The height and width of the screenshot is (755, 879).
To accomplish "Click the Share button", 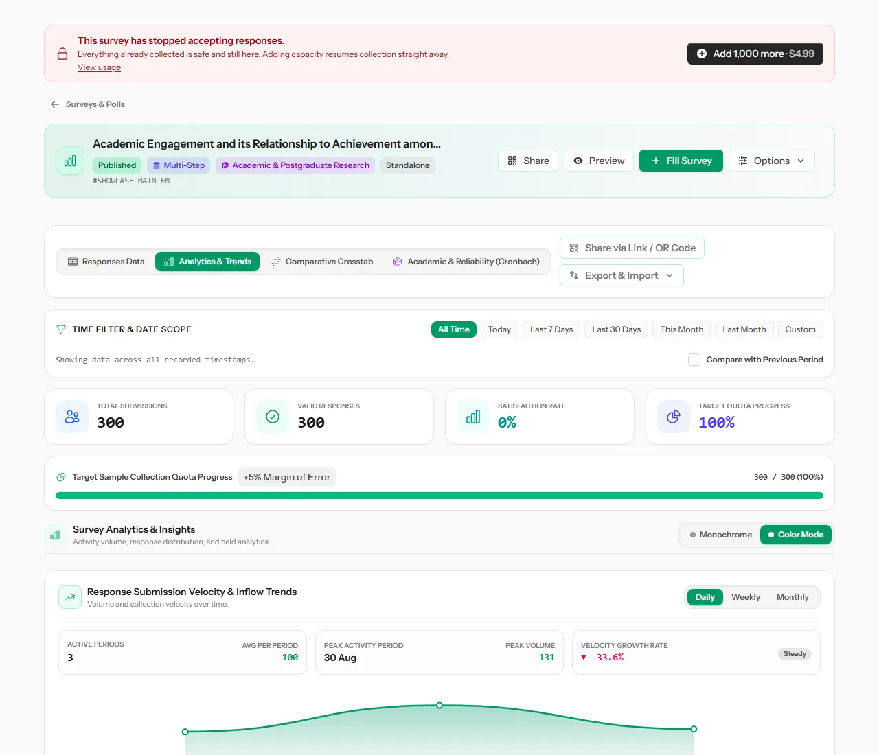I will [528, 161].
